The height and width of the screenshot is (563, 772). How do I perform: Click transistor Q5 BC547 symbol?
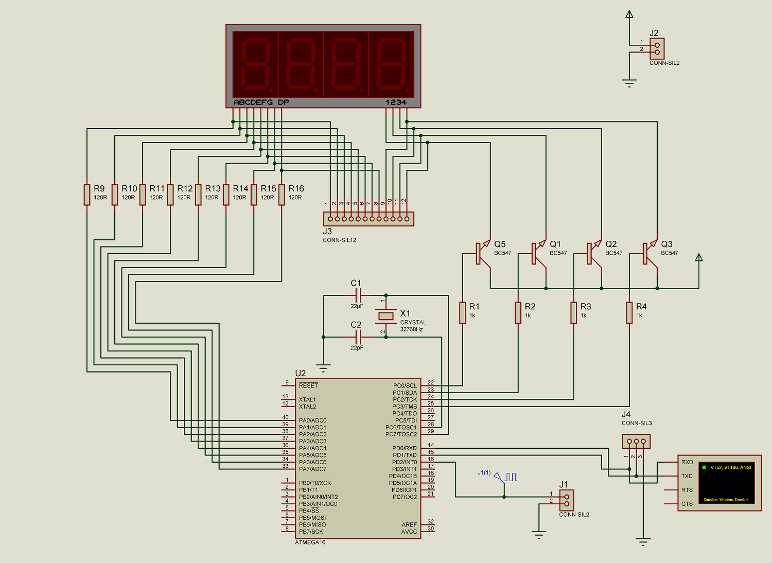click(x=483, y=254)
